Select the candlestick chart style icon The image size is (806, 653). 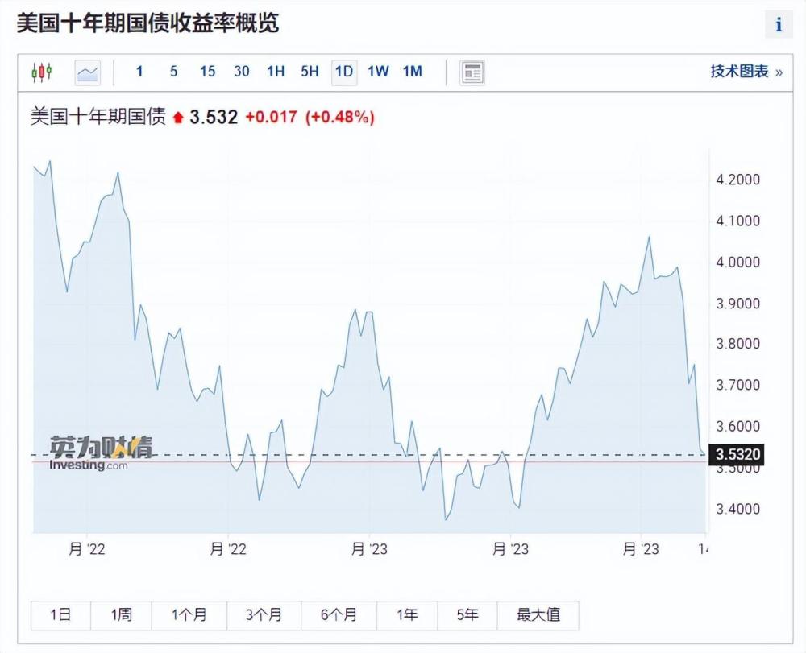coord(42,72)
